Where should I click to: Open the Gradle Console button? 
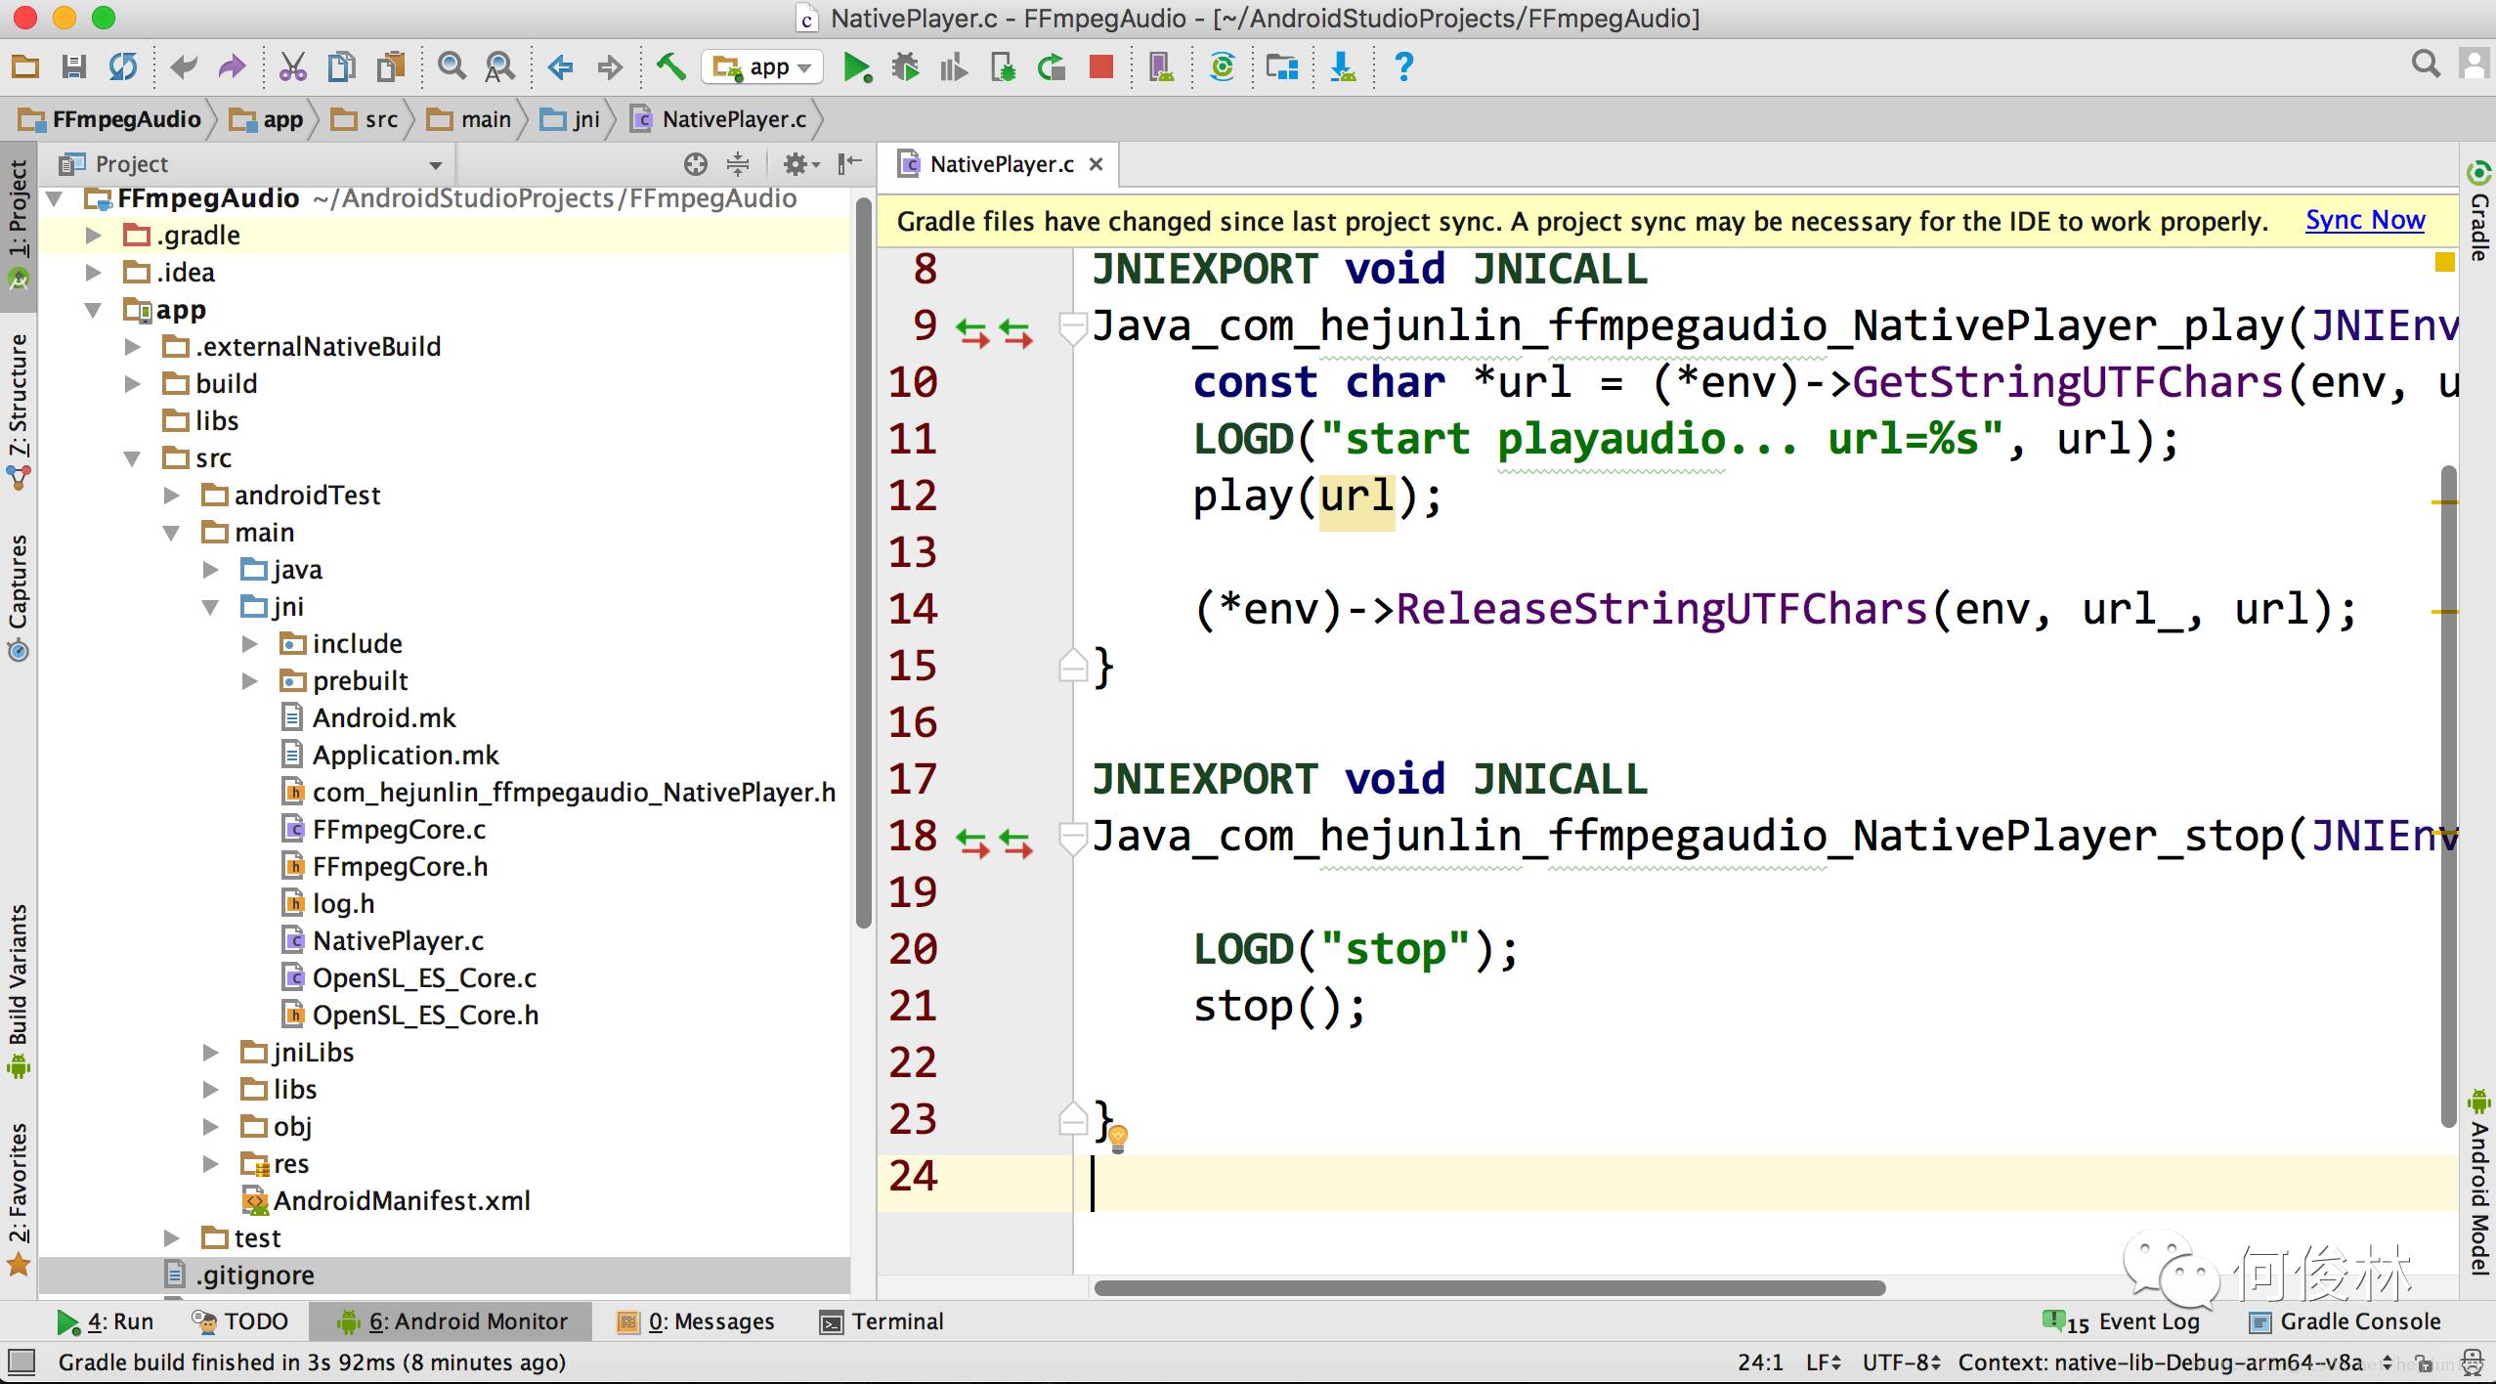coord(2345,1321)
